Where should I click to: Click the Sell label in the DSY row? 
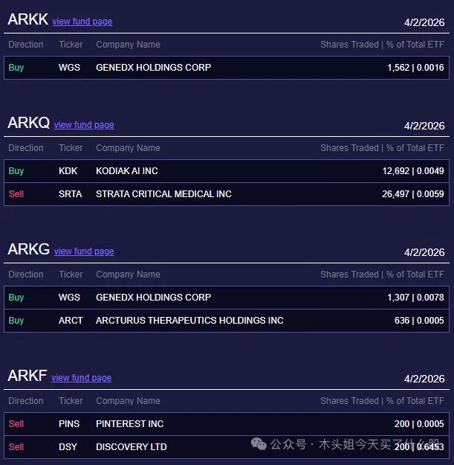click(16, 447)
